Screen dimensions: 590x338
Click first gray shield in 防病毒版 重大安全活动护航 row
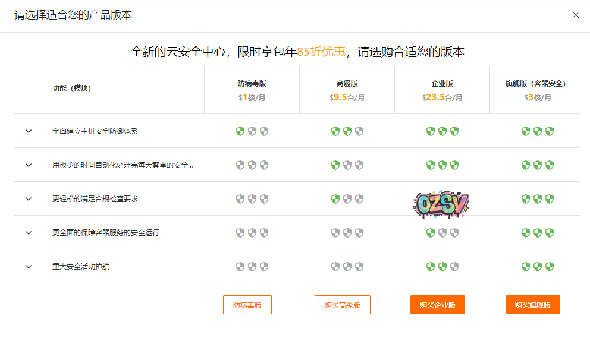pos(240,267)
